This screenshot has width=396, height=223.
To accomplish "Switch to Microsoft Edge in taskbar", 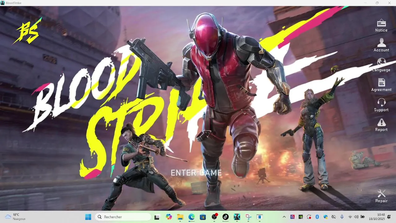I will click(x=192, y=217).
